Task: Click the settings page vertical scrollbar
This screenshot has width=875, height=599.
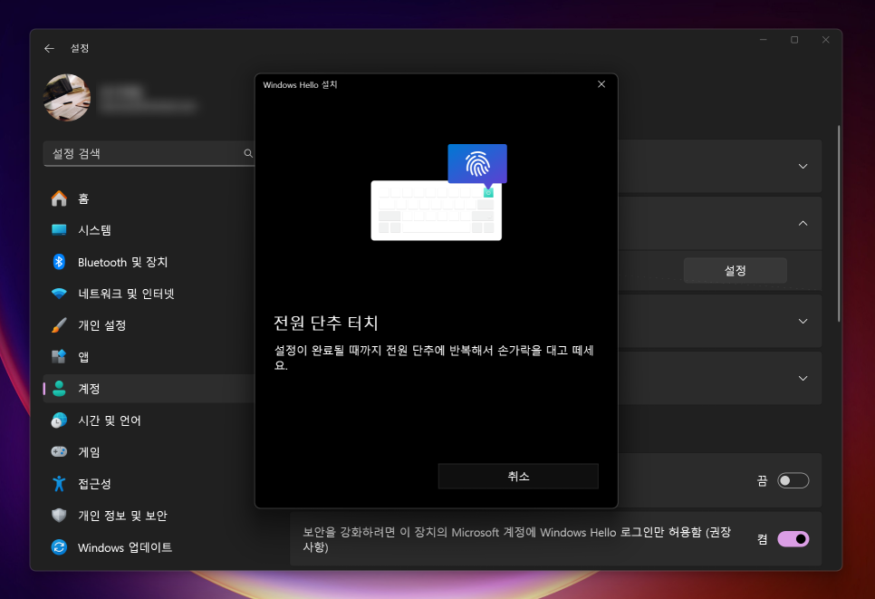Action: coord(838,223)
